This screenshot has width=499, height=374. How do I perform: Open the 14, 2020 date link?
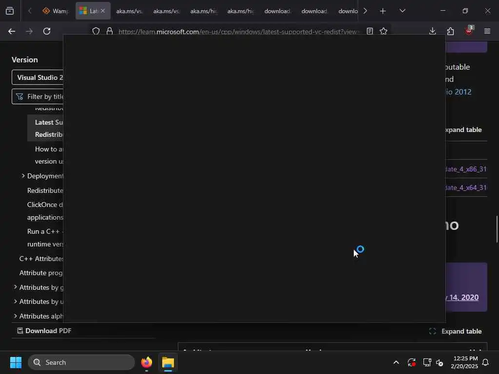click(x=462, y=298)
